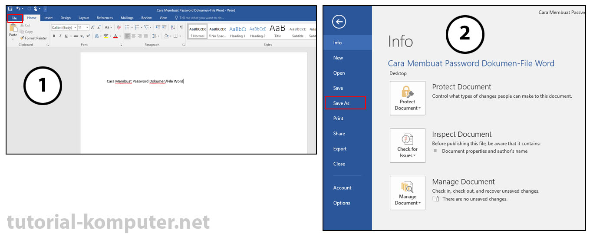593x237 pixels.
Task: Click Tell me what you want to do box
Action: (x=199, y=18)
